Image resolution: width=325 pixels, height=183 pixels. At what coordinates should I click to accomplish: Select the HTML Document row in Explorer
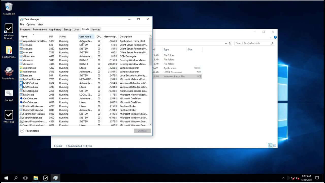click(177, 72)
